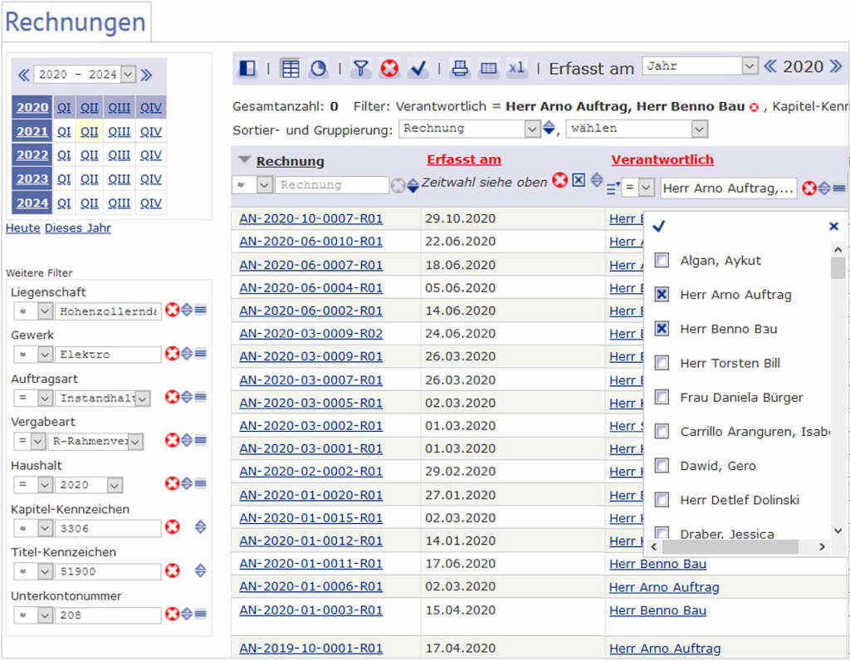This screenshot has height=661, width=850.
Task: Open the Jahr period dropdown
Action: [x=701, y=66]
